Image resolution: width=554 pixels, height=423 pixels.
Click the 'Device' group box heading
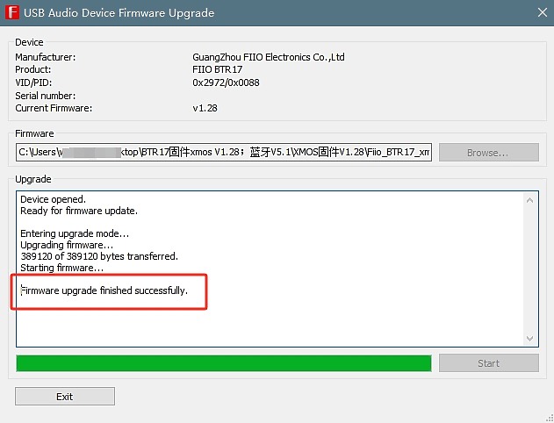pyautogui.click(x=29, y=42)
